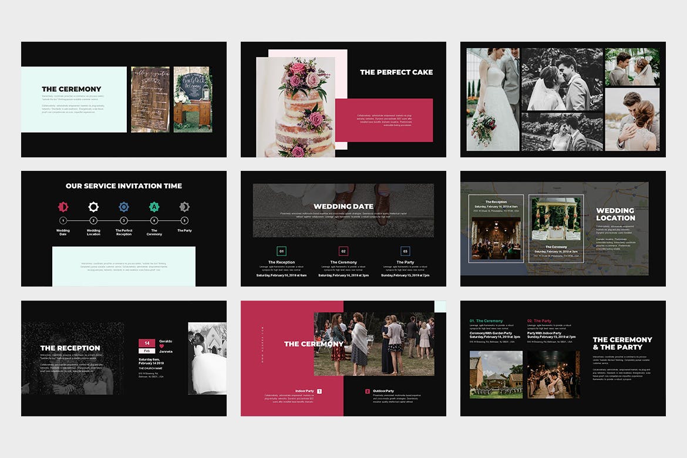Click the red sun icon above Wedding Date
Viewport: 687px width, 458px height.
point(63,207)
